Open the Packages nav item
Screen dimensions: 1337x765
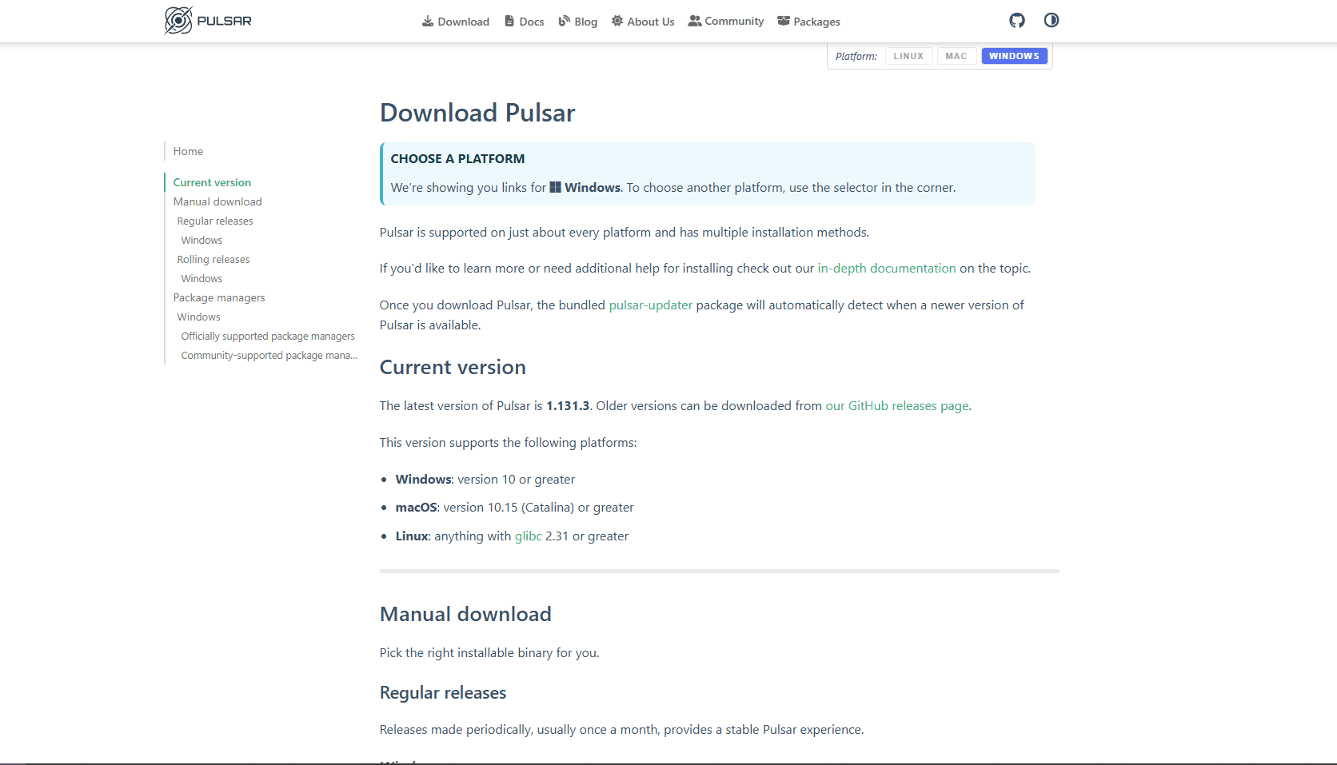click(808, 22)
